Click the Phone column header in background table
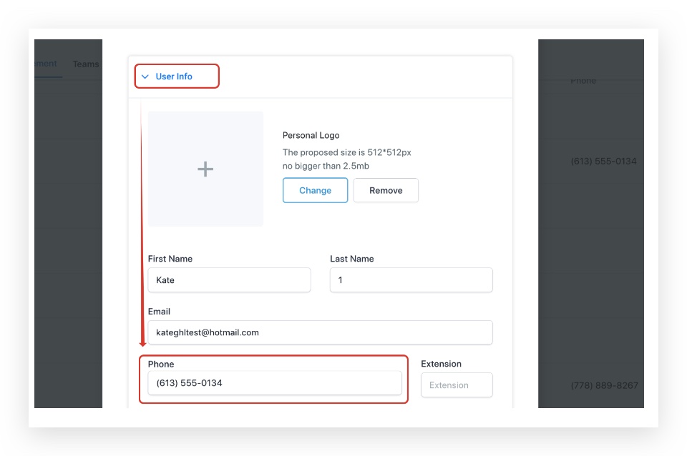The width and height of the screenshot is (687, 456). 583,81
